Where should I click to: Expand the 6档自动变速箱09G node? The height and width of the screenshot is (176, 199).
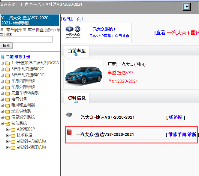tap(2, 75)
